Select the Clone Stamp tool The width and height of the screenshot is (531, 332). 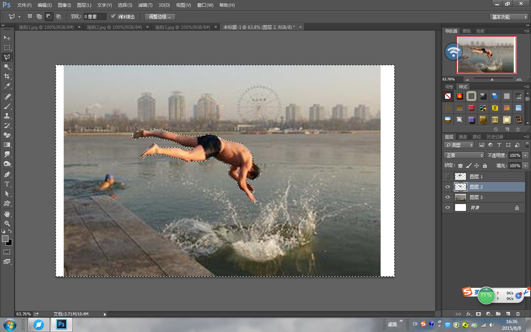(x=7, y=116)
